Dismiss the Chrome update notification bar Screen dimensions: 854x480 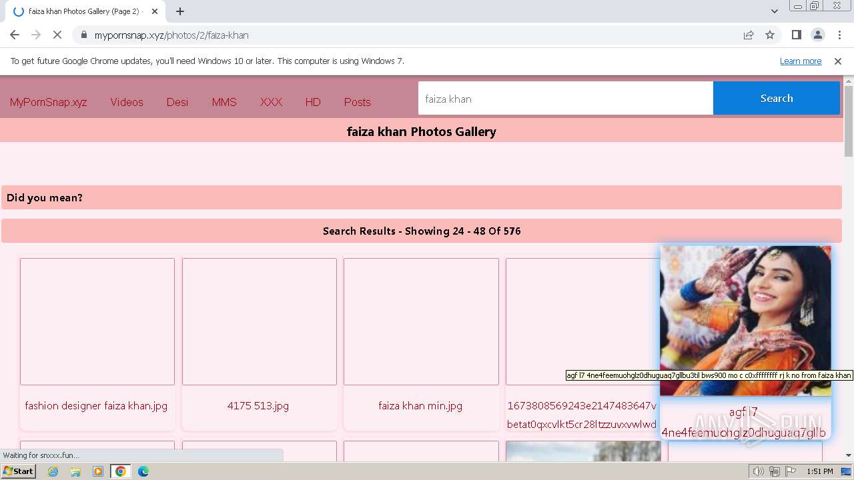click(838, 61)
